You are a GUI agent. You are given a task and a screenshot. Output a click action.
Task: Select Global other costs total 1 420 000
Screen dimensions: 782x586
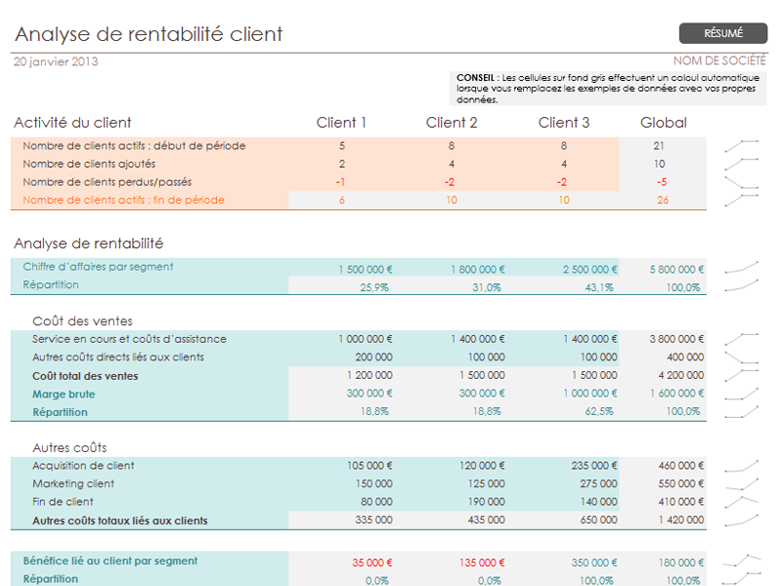[680, 520]
